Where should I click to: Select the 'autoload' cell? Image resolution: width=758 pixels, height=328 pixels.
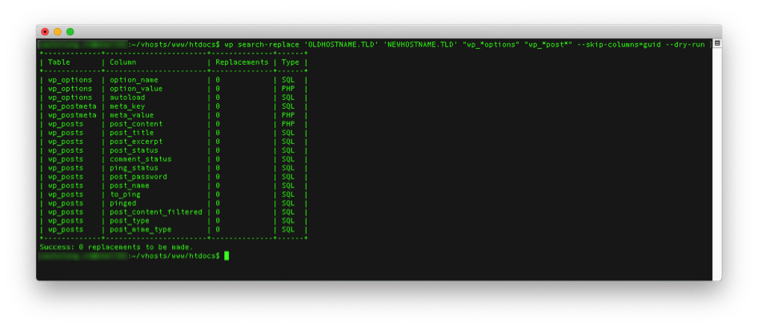pos(127,97)
